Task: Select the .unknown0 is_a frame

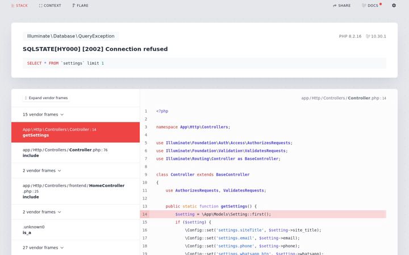Action: click(x=76, y=229)
